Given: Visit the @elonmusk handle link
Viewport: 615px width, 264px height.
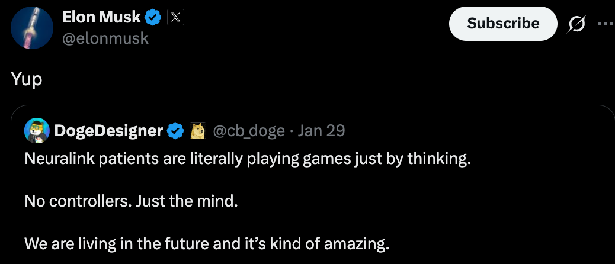Looking at the screenshot, I should 105,39.
